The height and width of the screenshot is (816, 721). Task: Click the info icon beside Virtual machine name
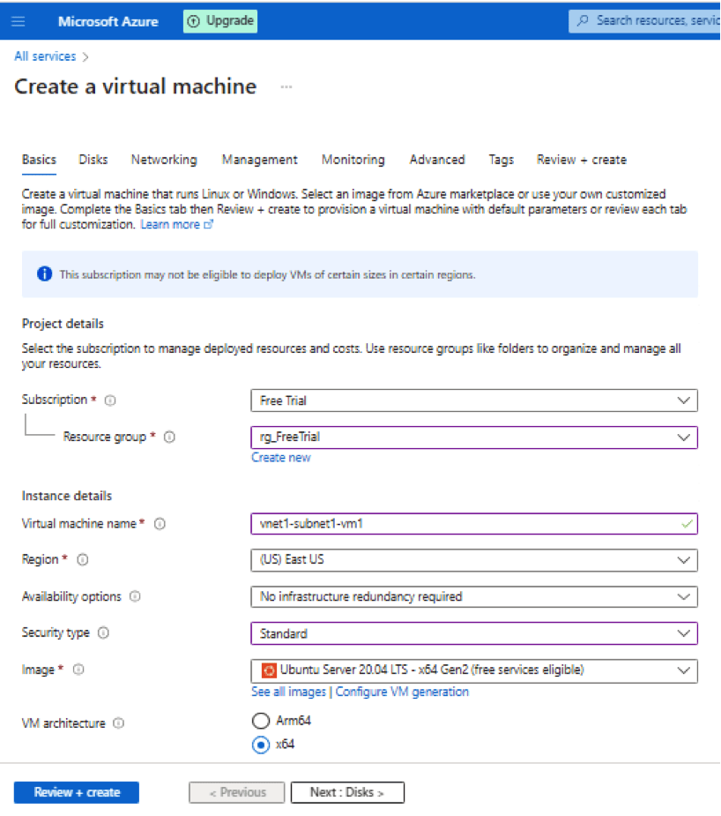(x=160, y=524)
